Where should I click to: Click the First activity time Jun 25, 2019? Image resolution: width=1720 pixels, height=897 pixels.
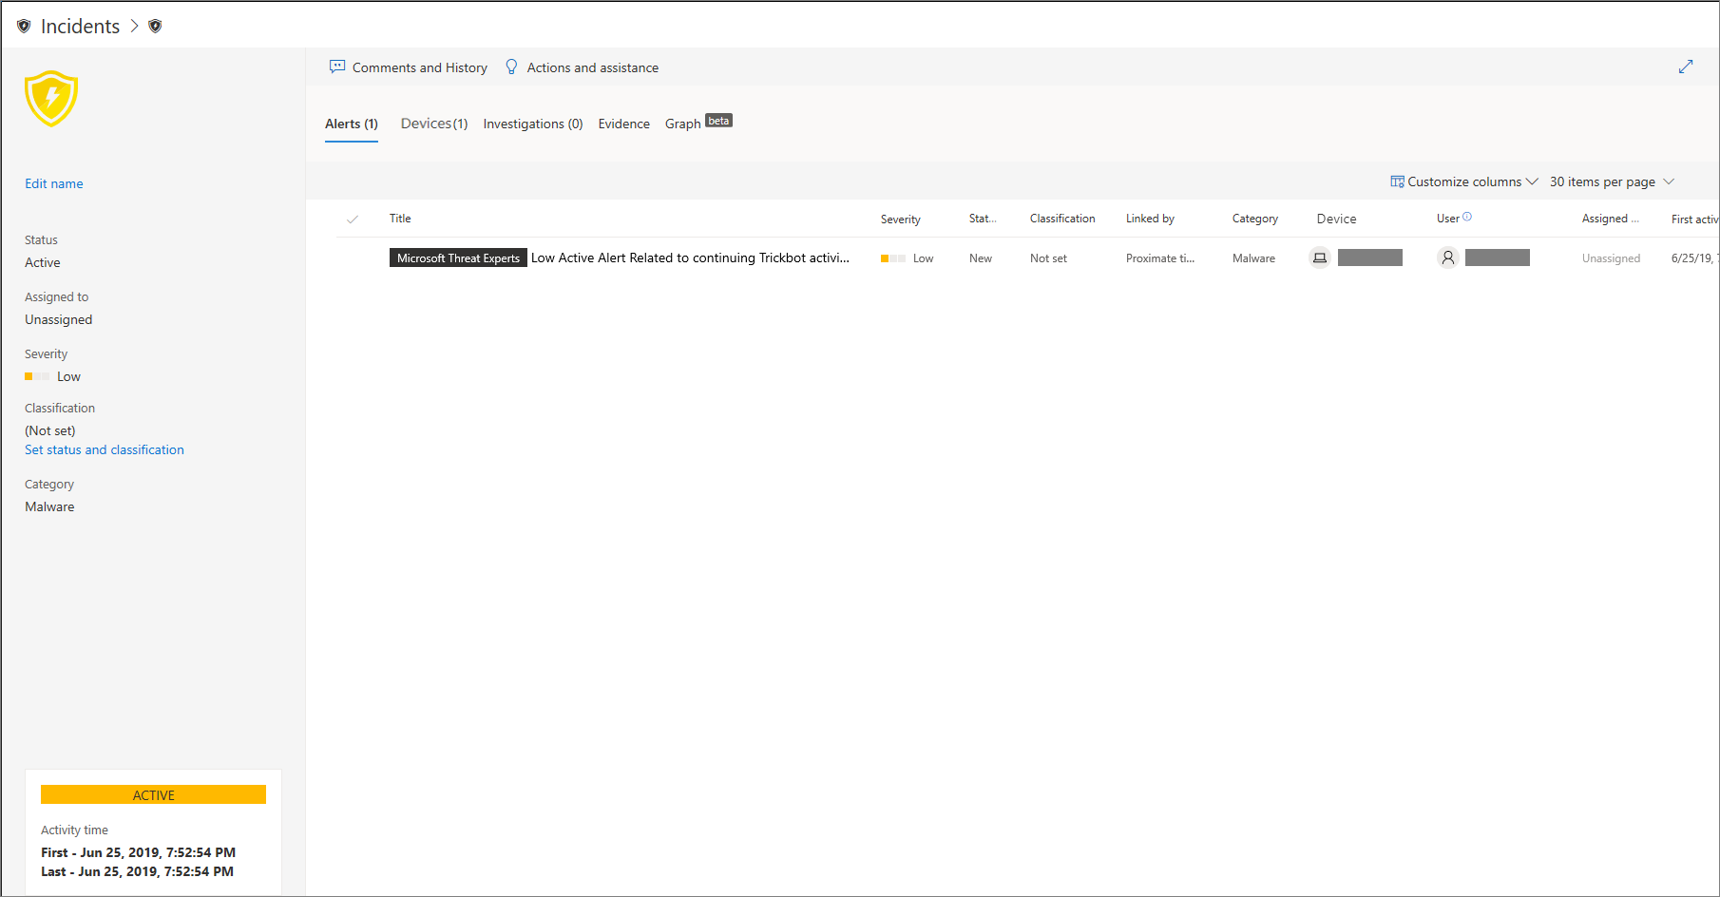[139, 852]
